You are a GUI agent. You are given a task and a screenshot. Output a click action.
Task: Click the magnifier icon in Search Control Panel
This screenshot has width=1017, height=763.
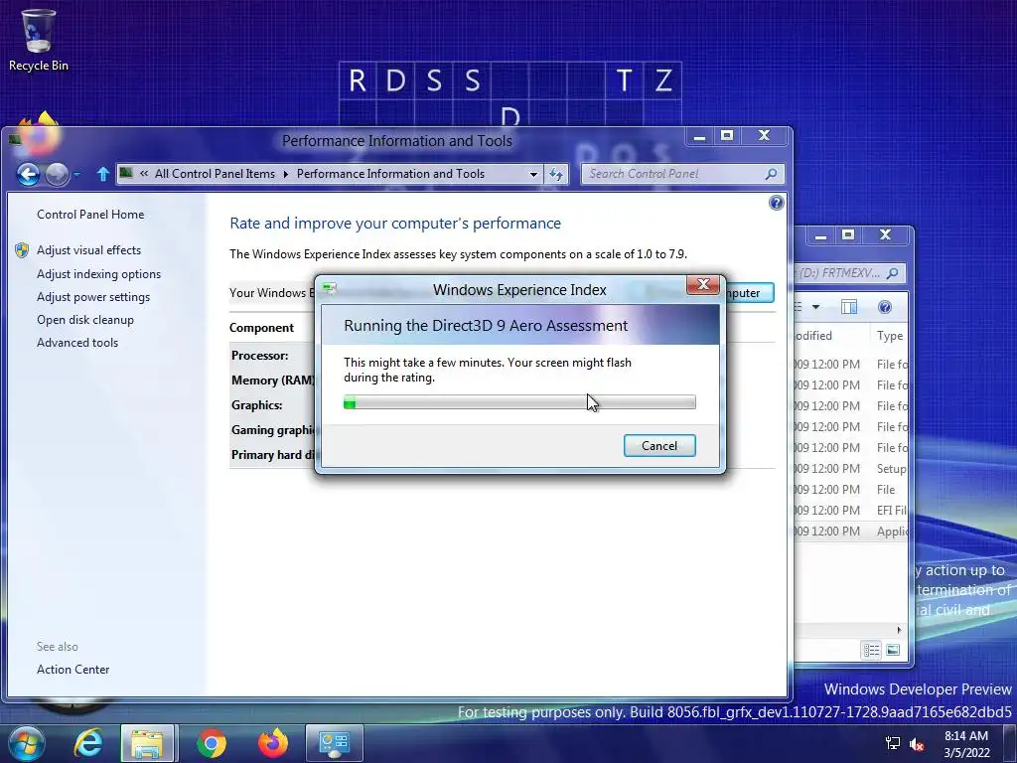771,174
